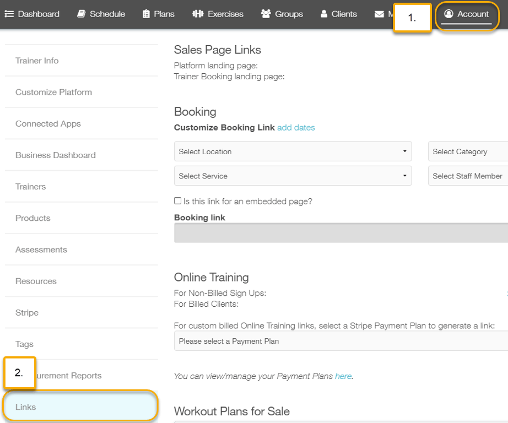Open the Select Staff Member dropdown
This screenshot has height=423, width=508.
tap(467, 176)
